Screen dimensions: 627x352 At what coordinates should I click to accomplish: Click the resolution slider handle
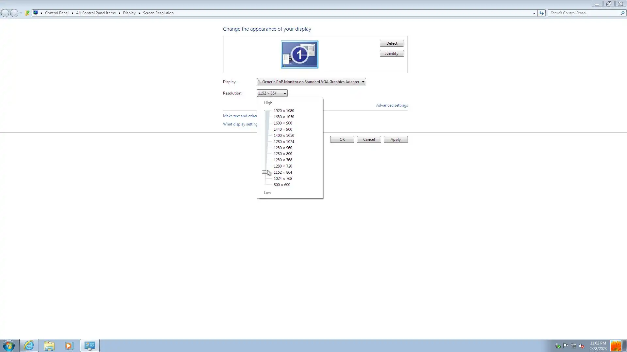click(265, 172)
